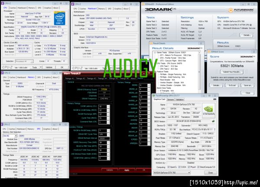Open the Slot #2 dropdown in CPU-Z SPD window
260x187 pixels.
(x=10, y=136)
